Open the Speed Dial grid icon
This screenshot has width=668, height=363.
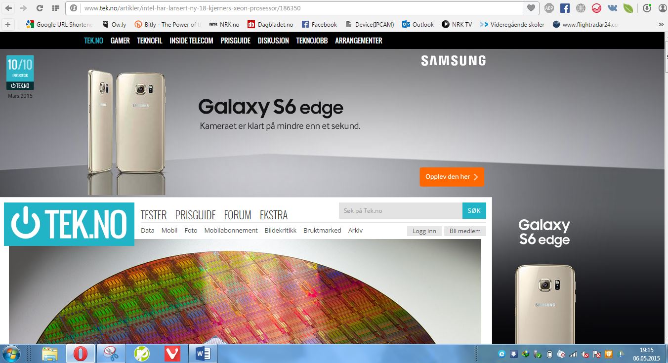pos(56,8)
